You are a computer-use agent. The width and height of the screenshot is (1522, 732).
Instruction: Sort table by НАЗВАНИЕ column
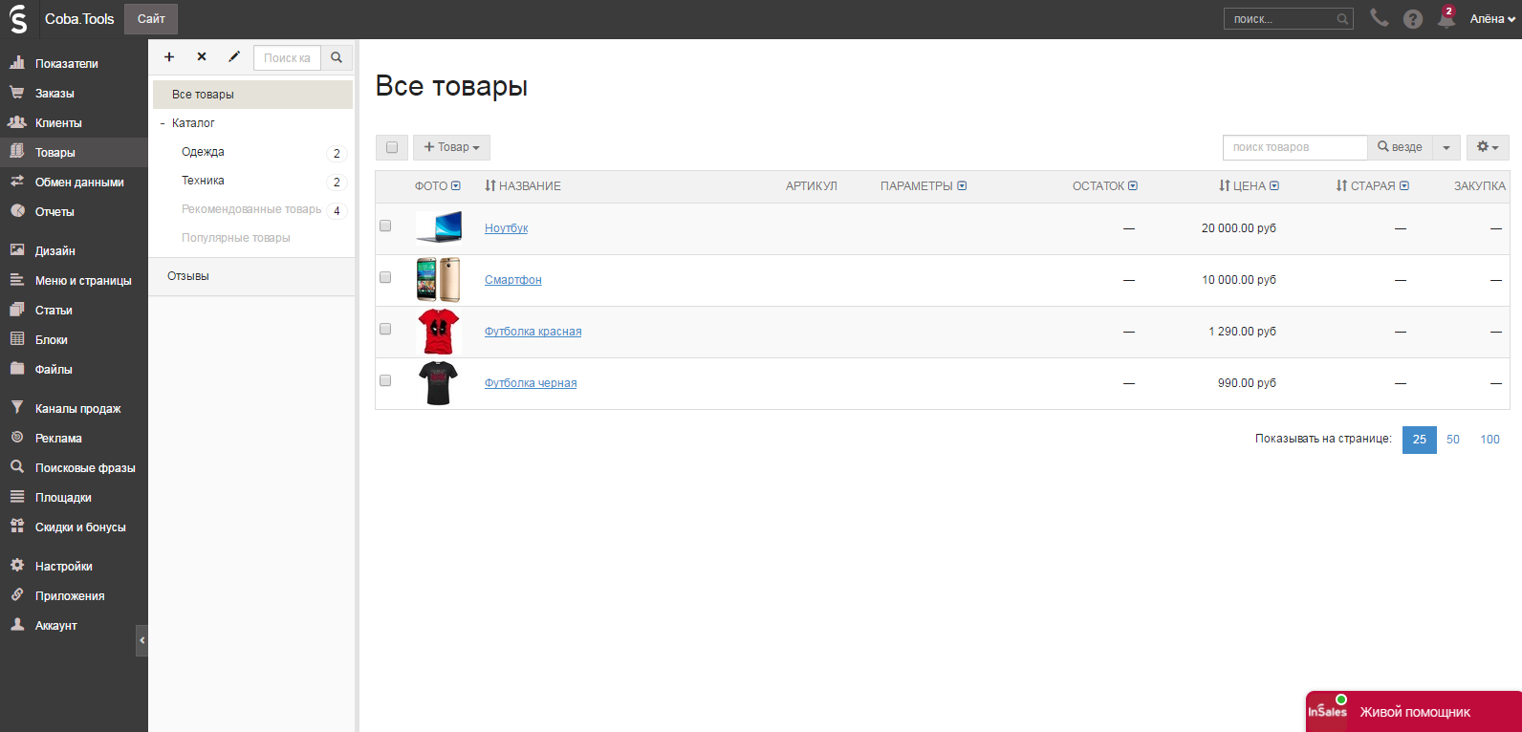(x=523, y=186)
